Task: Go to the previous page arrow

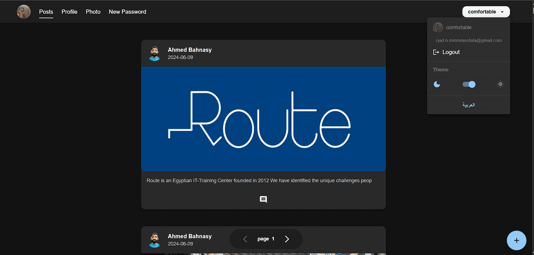Action: [x=245, y=239]
